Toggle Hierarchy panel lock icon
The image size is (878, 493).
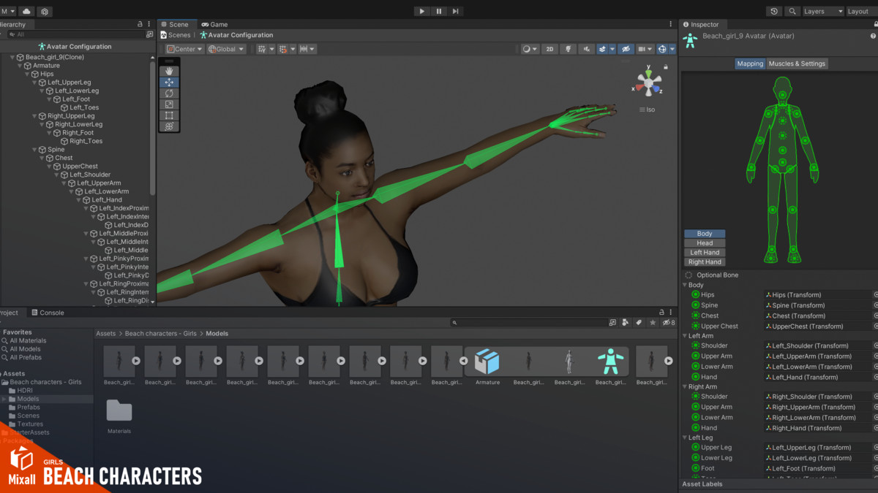click(x=140, y=24)
